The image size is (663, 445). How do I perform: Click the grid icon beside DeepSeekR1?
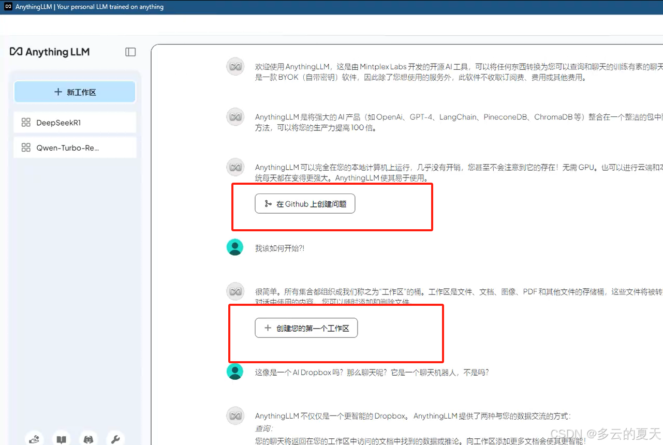tap(26, 123)
